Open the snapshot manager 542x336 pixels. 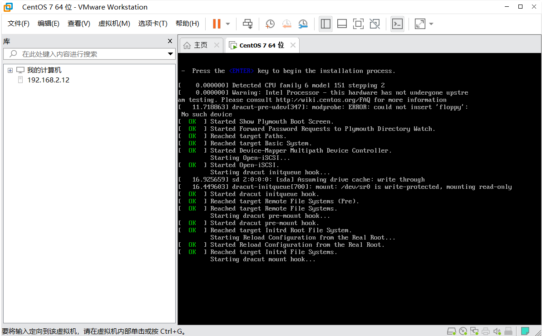pyautogui.click(x=303, y=24)
